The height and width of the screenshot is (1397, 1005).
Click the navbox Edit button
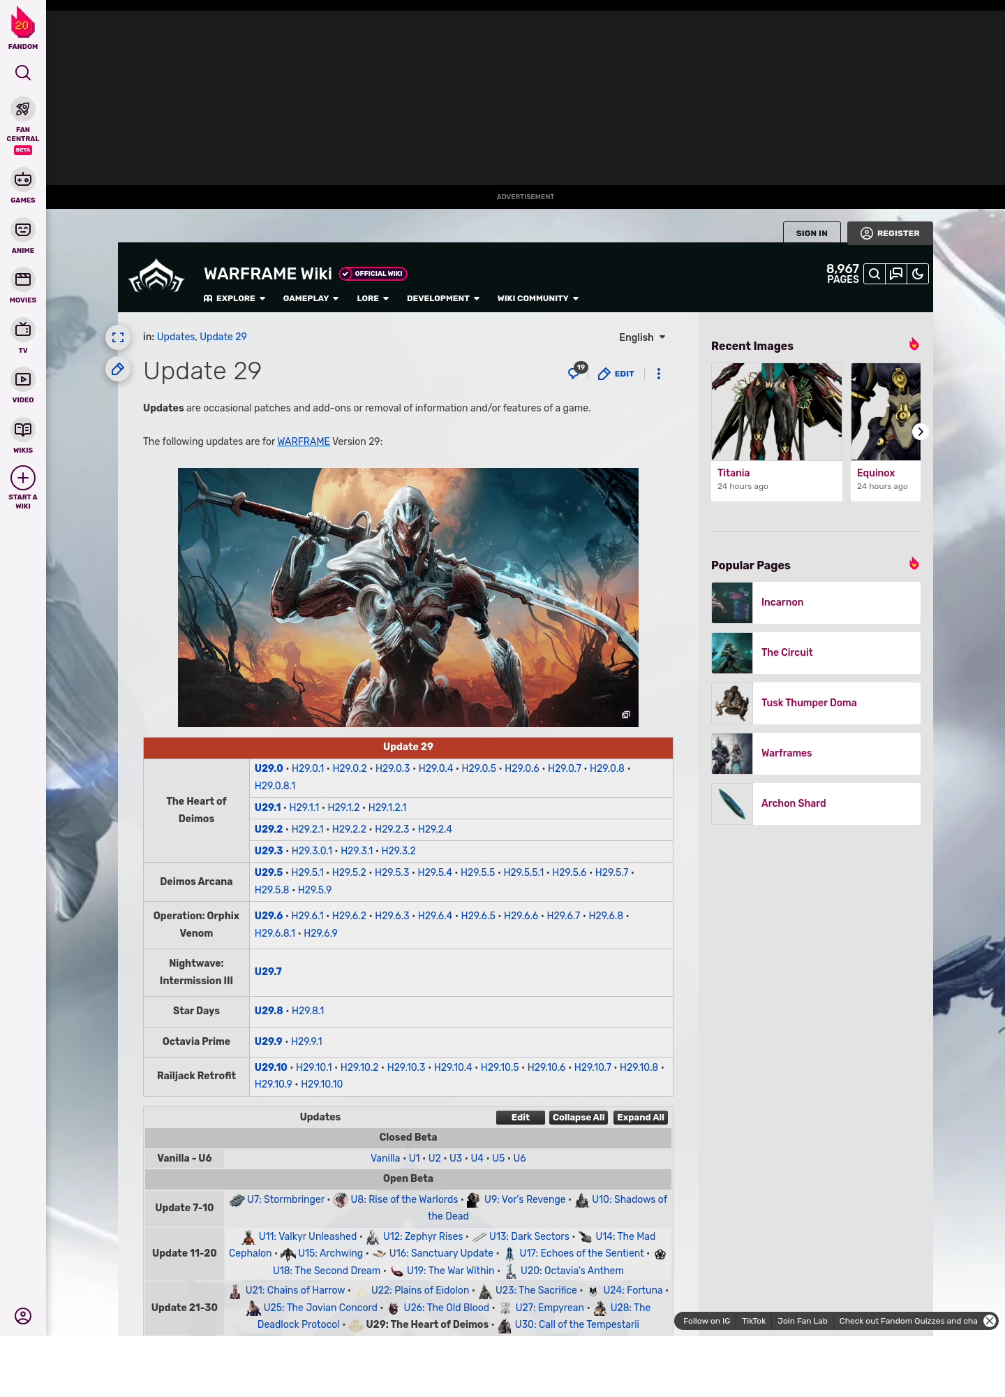pos(521,1118)
